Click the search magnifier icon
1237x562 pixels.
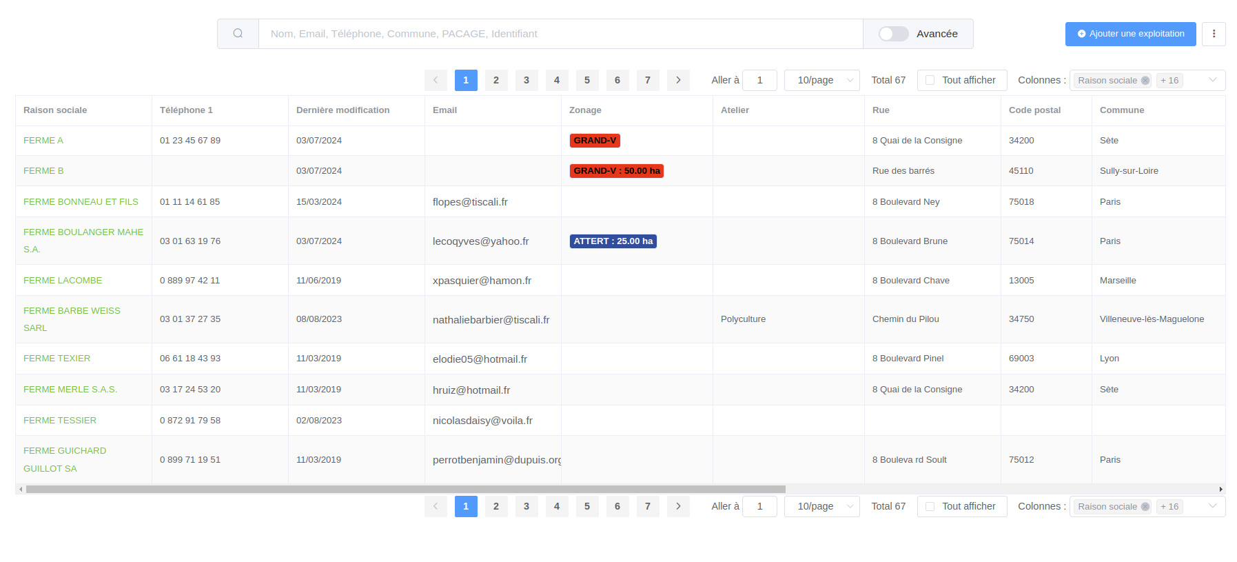click(x=238, y=34)
